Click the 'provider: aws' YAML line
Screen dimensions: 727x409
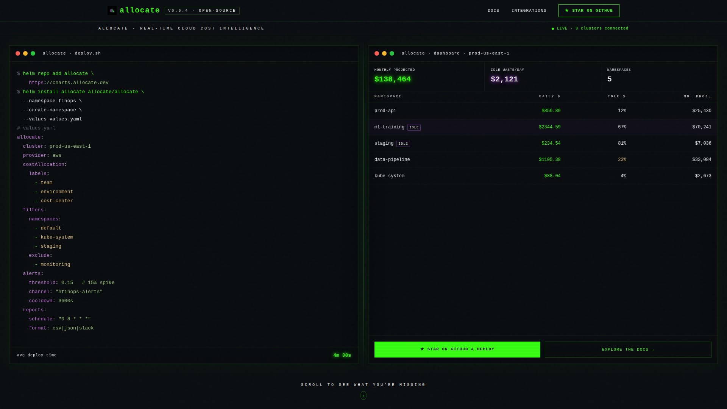(42, 155)
